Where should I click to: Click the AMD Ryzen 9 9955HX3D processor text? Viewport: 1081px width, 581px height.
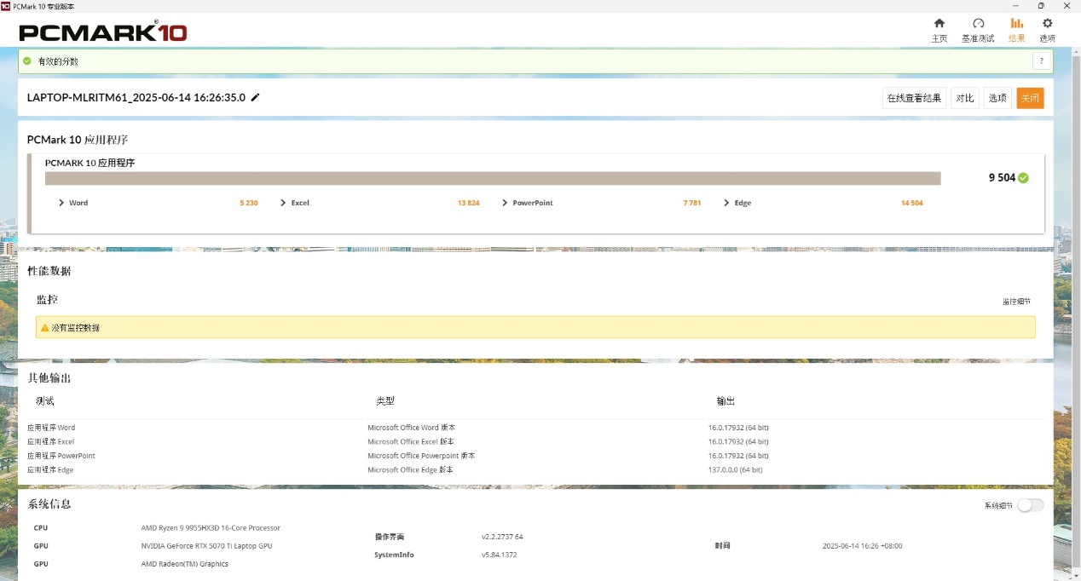click(x=211, y=528)
